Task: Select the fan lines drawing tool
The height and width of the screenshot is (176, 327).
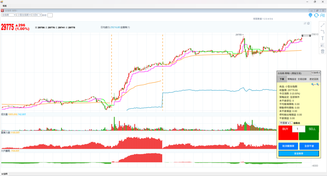Action: 323,45
